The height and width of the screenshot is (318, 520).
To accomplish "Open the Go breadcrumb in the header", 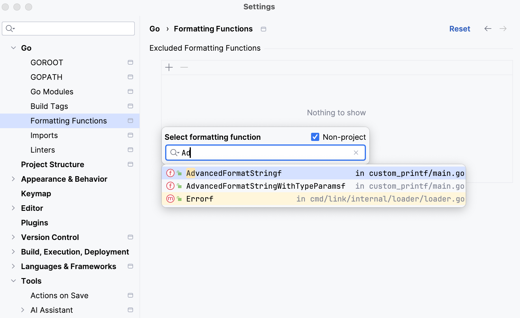I will tap(154, 29).
